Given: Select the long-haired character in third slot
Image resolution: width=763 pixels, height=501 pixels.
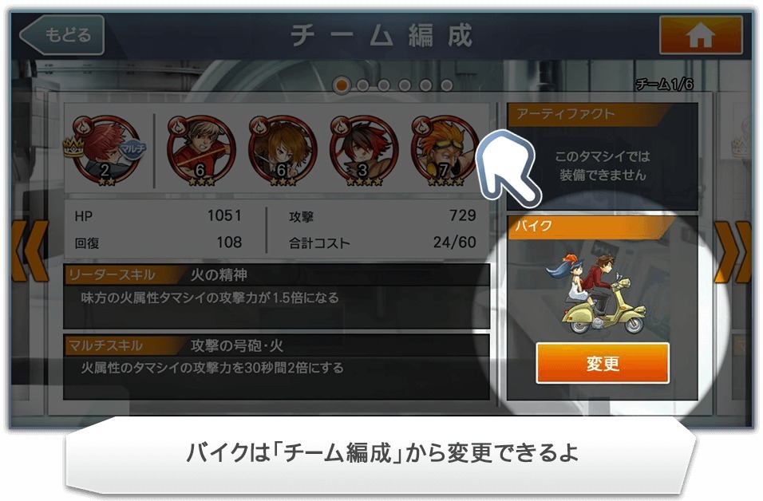Looking at the screenshot, I should [282, 151].
